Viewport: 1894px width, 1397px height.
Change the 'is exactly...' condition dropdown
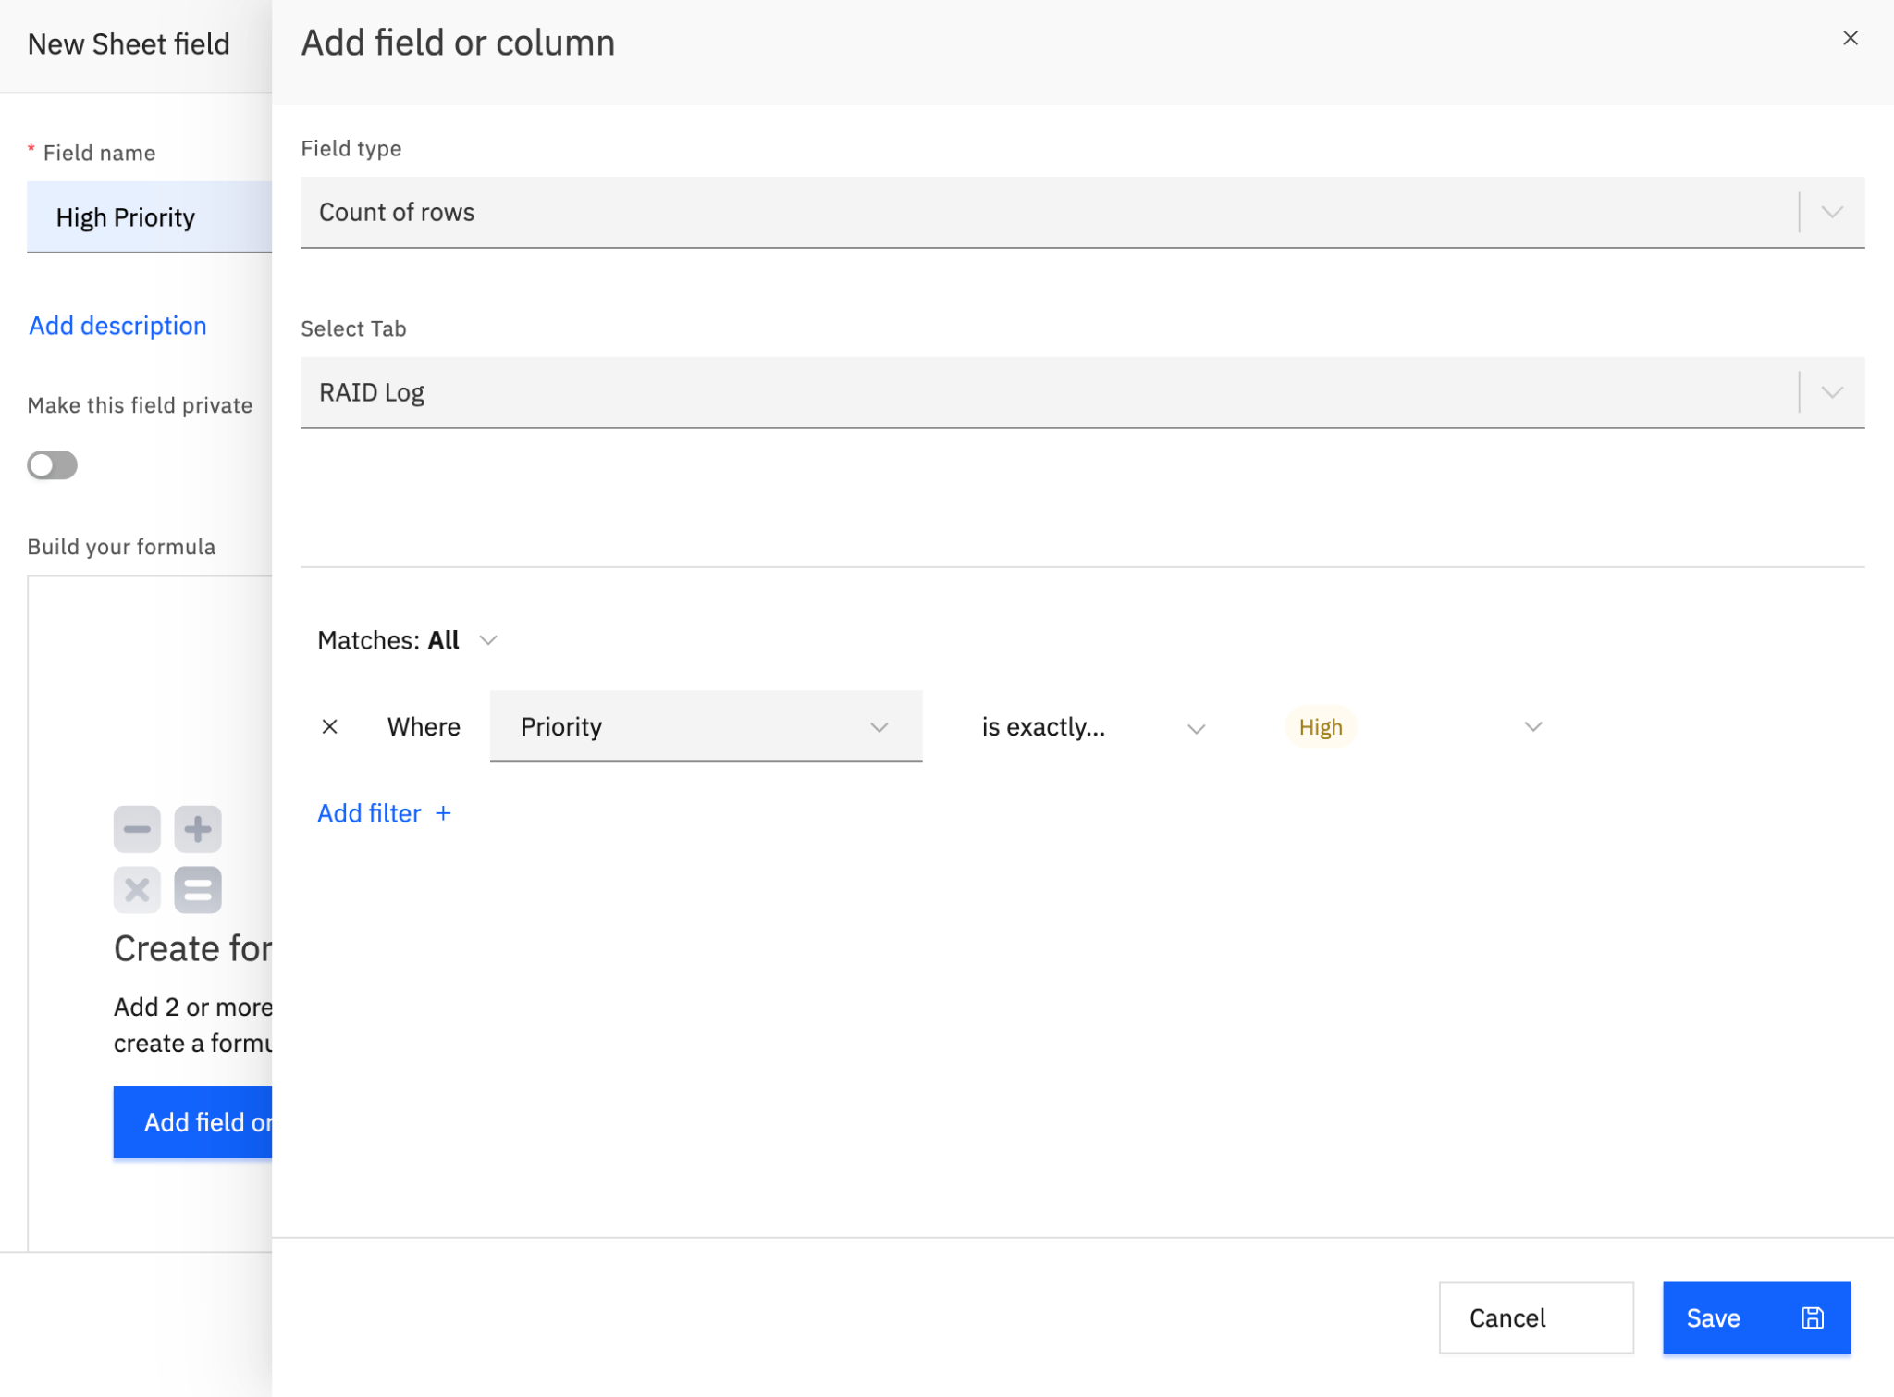(1091, 727)
